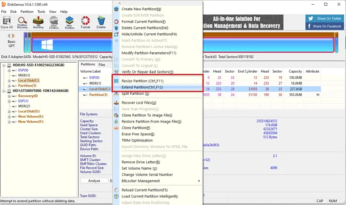Click the Share On Facebook button
The height and width of the screenshot is (205, 346).
coord(325,26)
